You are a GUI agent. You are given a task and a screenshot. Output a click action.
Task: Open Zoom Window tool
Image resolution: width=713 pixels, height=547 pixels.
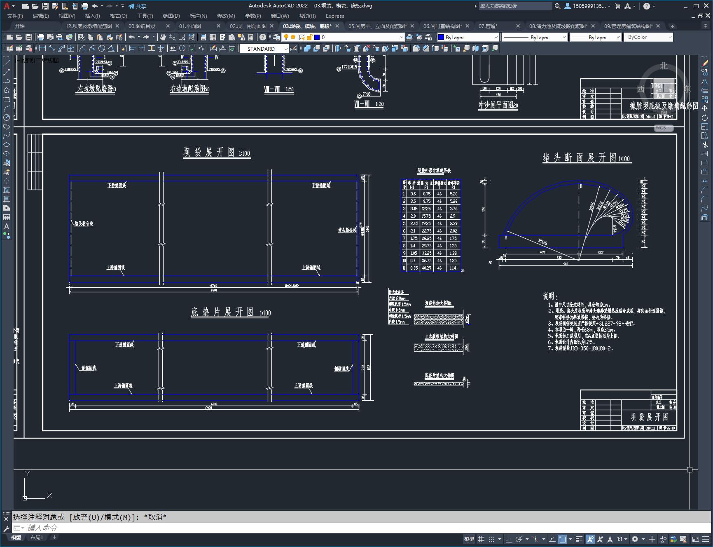(182, 37)
